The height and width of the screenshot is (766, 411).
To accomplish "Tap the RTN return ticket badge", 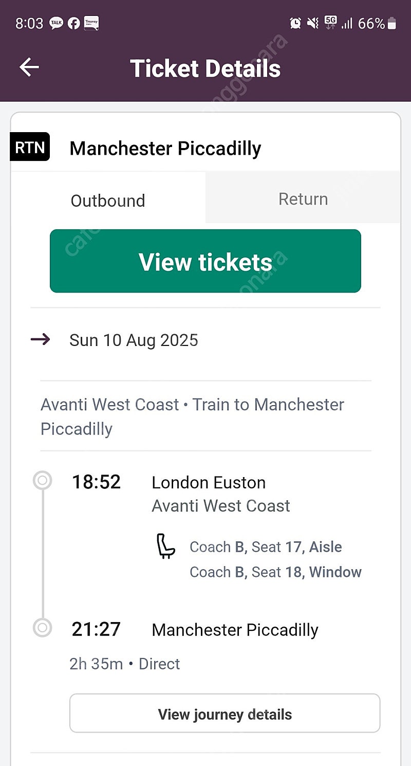I will pyautogui.click(x=30, y=147).
